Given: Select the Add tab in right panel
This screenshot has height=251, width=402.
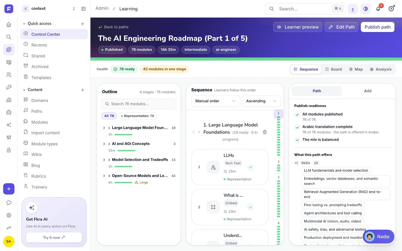Looking at the screenshot, I should (368, 91).
